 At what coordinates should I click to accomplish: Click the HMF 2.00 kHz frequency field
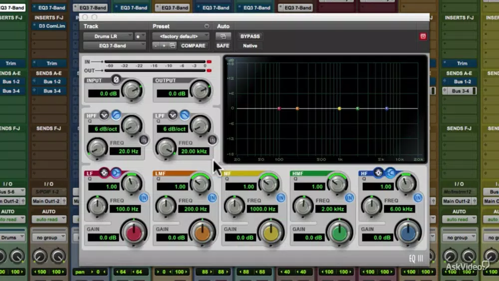(331, 209)
